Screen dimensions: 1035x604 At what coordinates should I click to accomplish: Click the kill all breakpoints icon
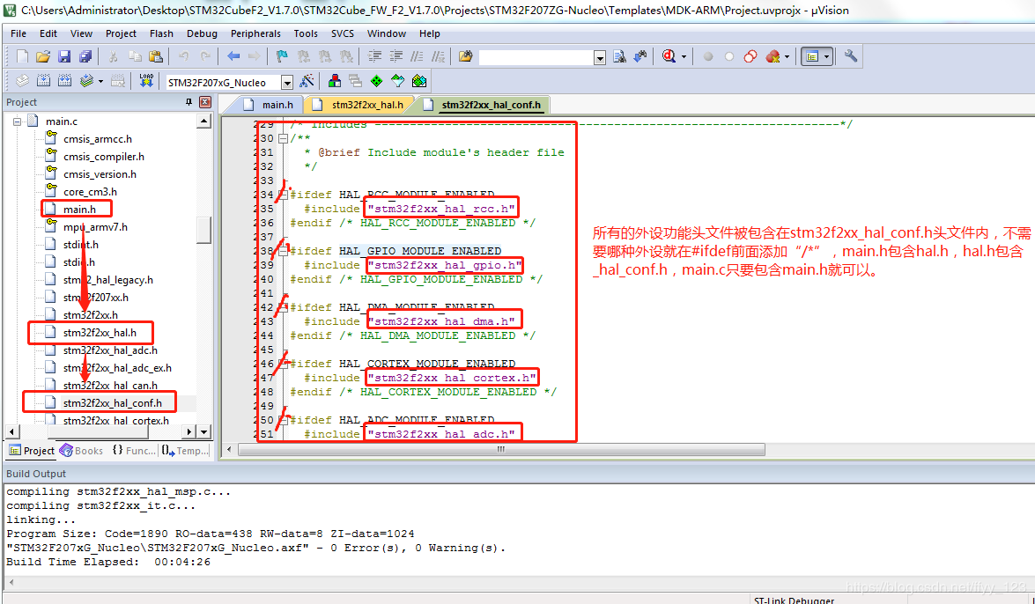point(773,56)
